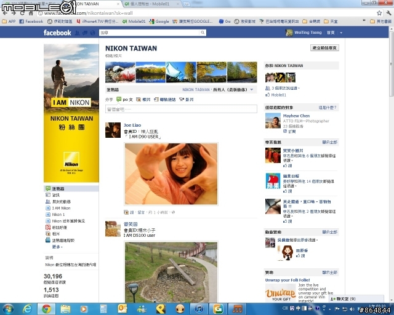This screenshot has width=394, height=315.
Task: Click the wall post text box
Action: 181,109
